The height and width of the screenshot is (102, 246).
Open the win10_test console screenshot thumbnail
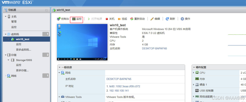click(x=82, y=42)
